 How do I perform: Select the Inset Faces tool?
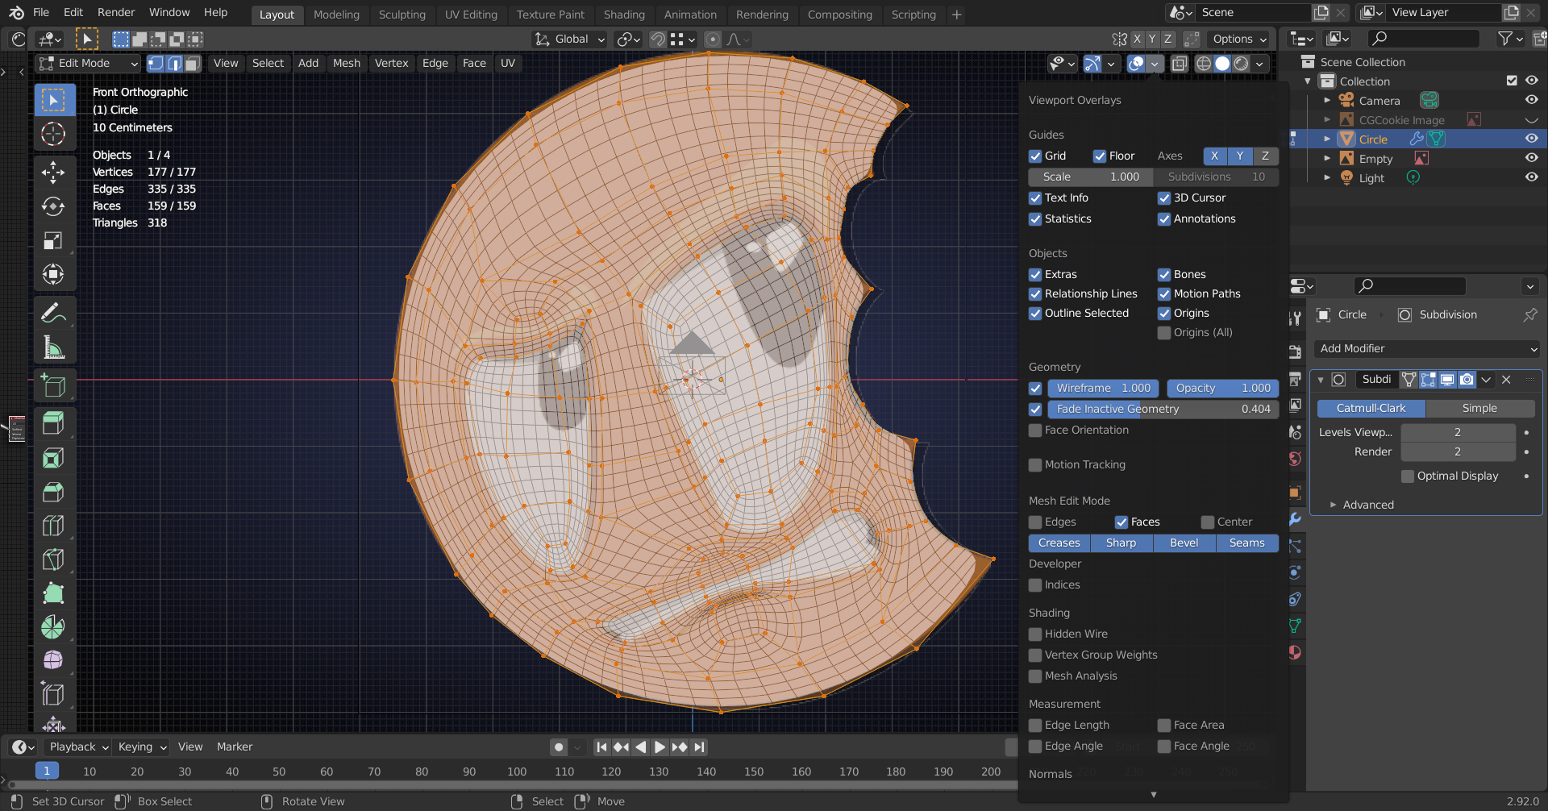[53, 458]
